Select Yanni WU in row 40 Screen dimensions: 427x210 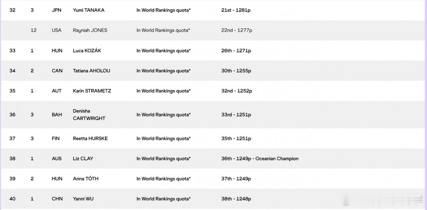pos(83,199)
